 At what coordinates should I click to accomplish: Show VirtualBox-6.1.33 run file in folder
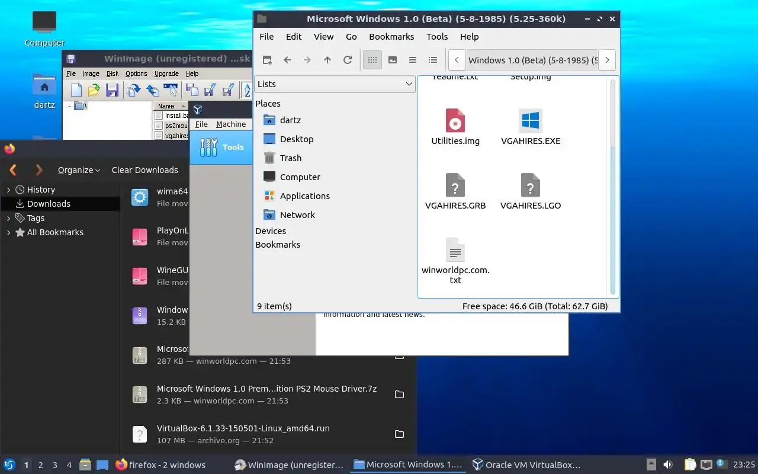pyautogui.click(x=399, y=434)
